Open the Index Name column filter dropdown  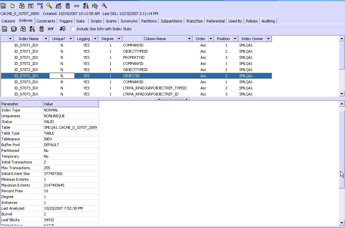tap(46, 39)
